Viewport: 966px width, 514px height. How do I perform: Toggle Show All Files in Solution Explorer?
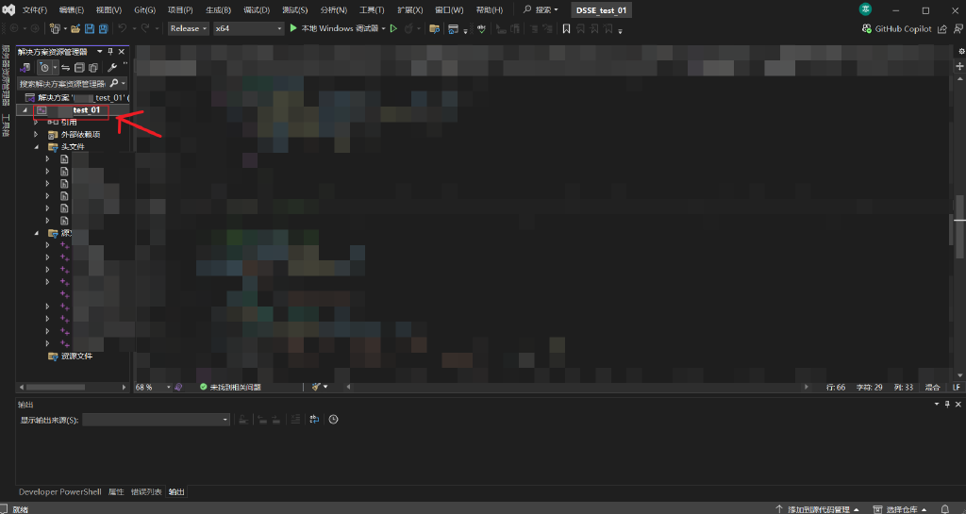(x=92, y=68)
